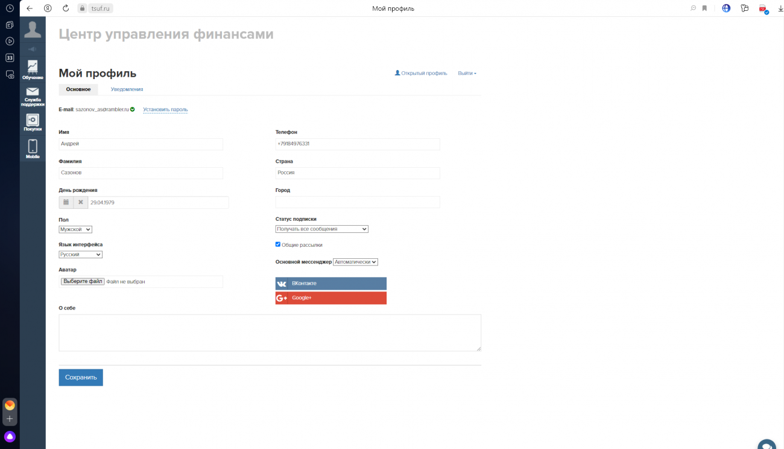Toggle the Общие рассылки checkbox
Screen dimensions: 784x449
click(x=278, y=244)
